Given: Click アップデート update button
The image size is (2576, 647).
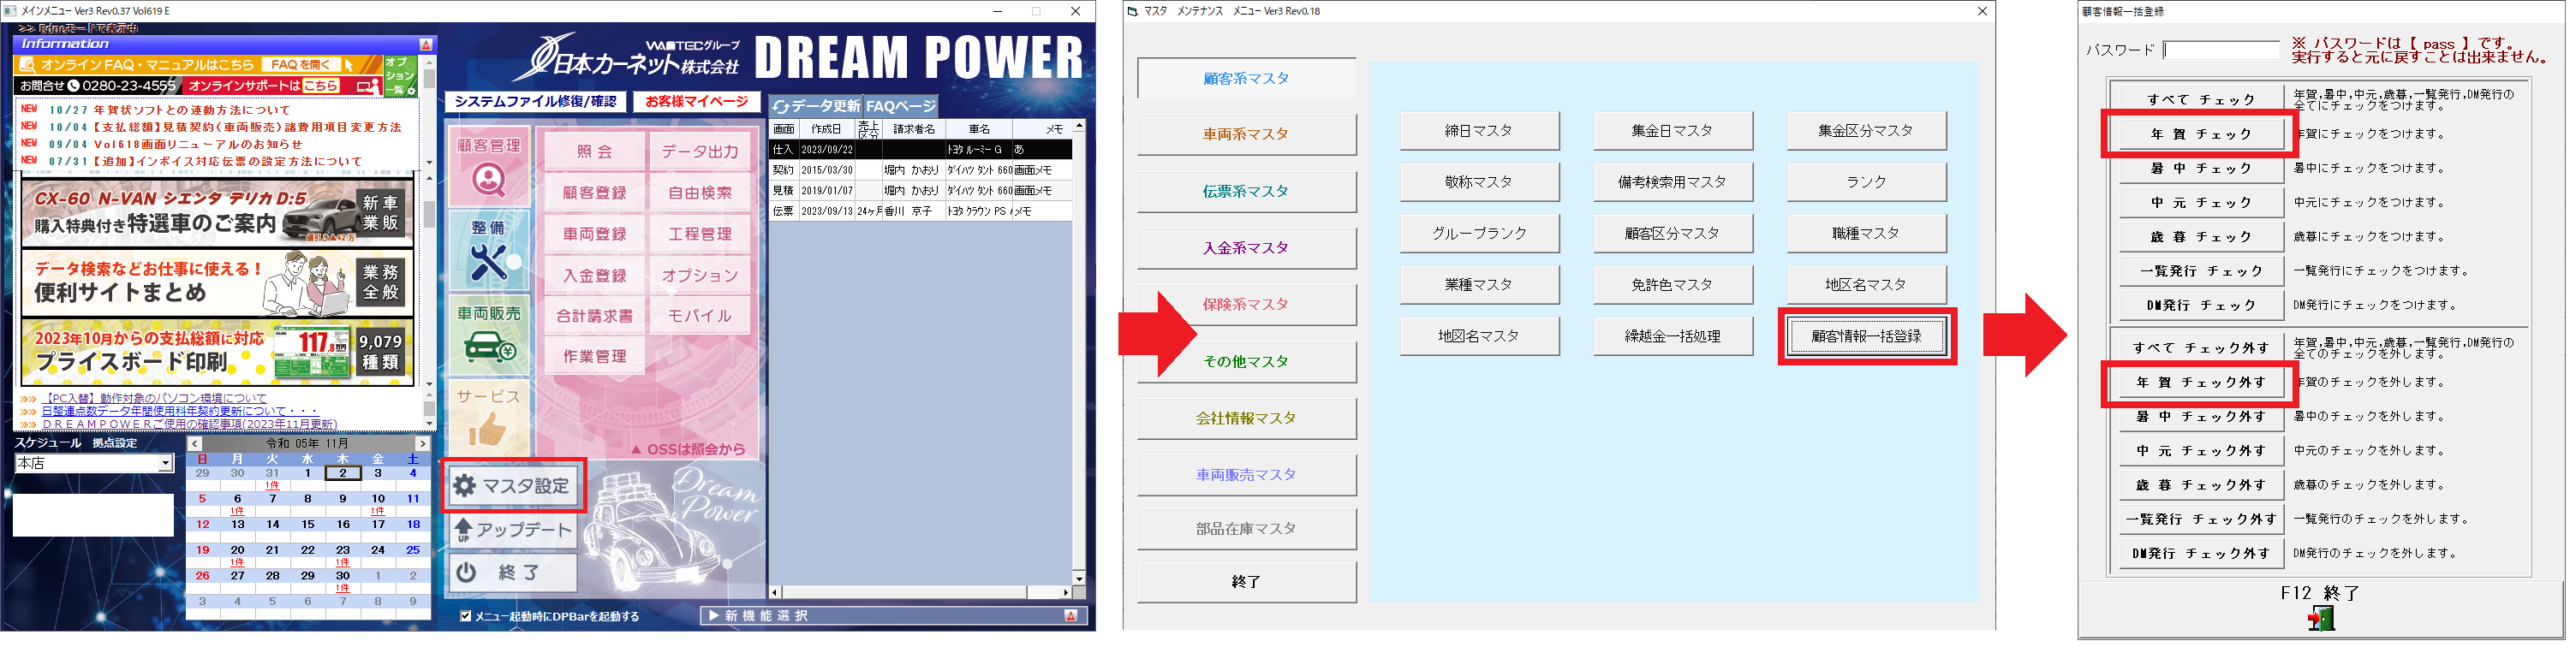Looking at the screenshot, I should (x=512, y=530).
